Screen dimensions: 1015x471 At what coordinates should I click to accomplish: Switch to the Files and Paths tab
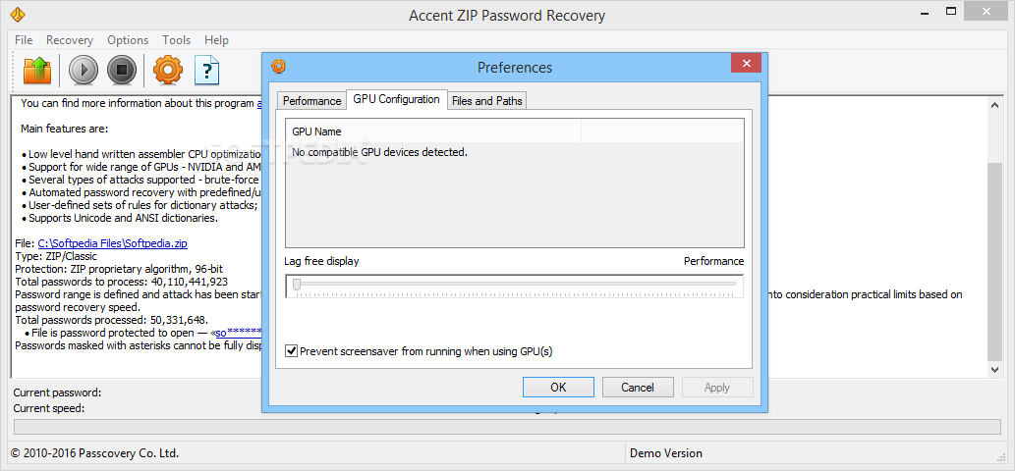(x=486, y=101)
